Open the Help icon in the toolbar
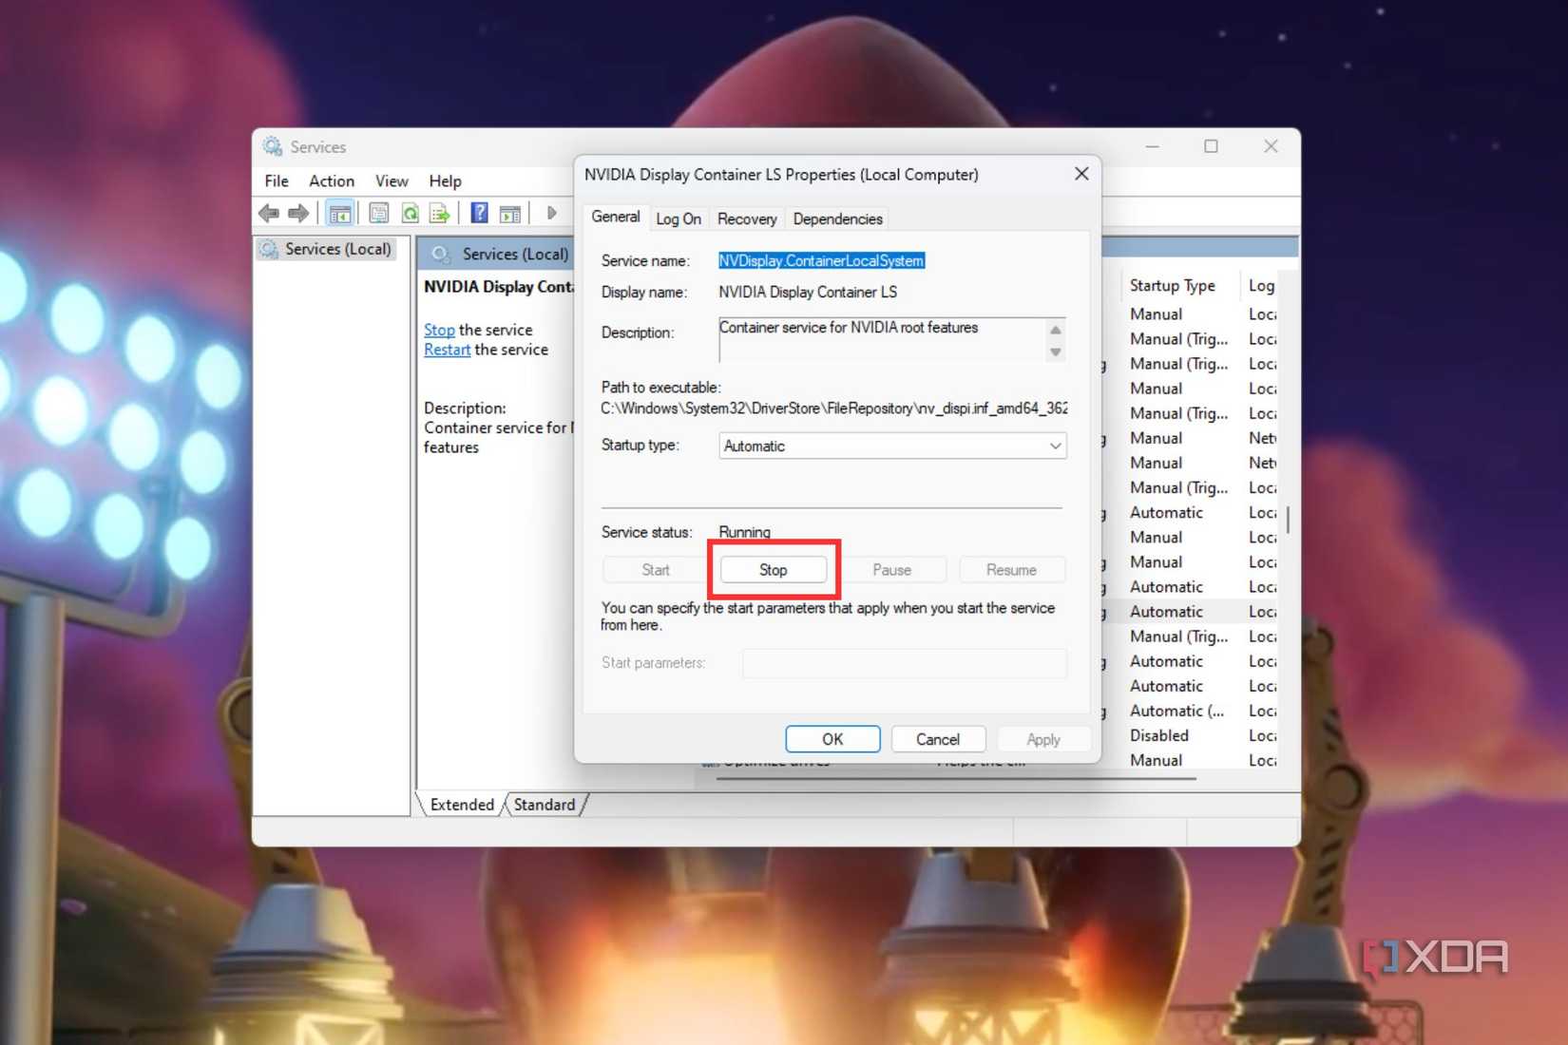 (479, 213)
